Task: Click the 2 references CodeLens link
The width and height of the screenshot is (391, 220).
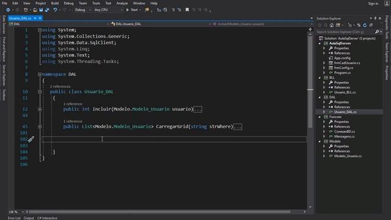Action: point(60,87)
